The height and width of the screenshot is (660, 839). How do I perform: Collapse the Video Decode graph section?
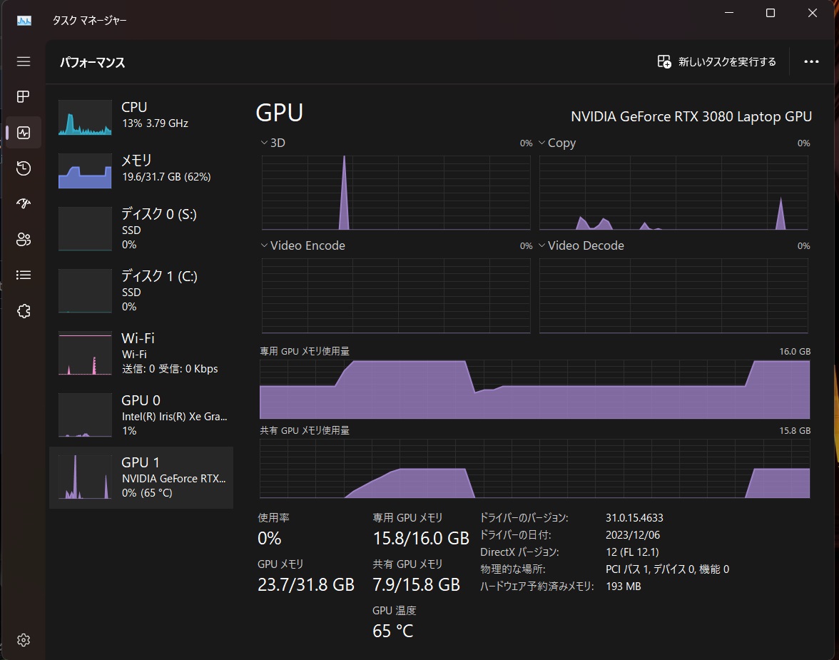(542, 245)
